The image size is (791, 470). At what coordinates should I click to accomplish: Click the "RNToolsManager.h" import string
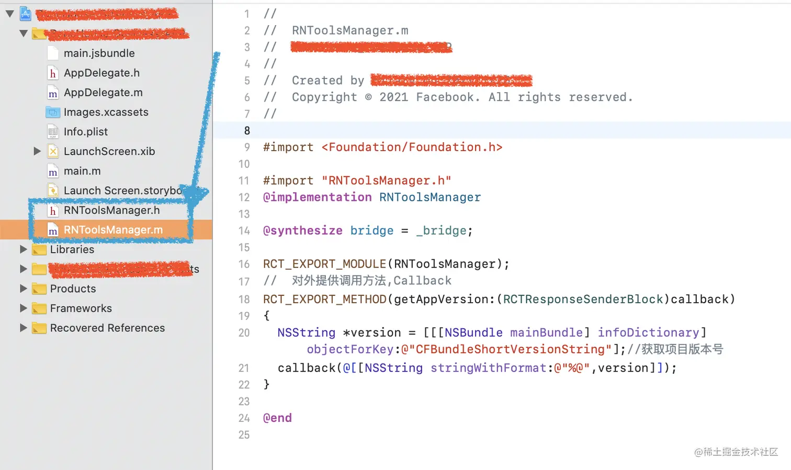pyautogui.click(x=386, y=181)
